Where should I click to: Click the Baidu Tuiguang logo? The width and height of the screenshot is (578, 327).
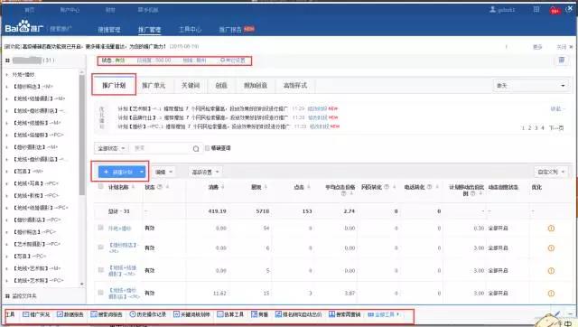pyautogui.click(x=24, y=28)
